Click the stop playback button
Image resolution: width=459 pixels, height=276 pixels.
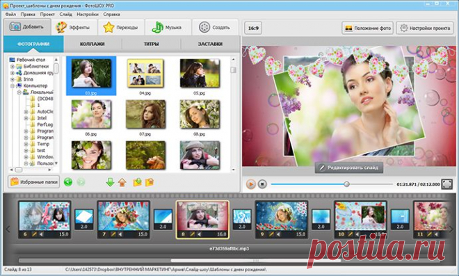tap(262, 184)
